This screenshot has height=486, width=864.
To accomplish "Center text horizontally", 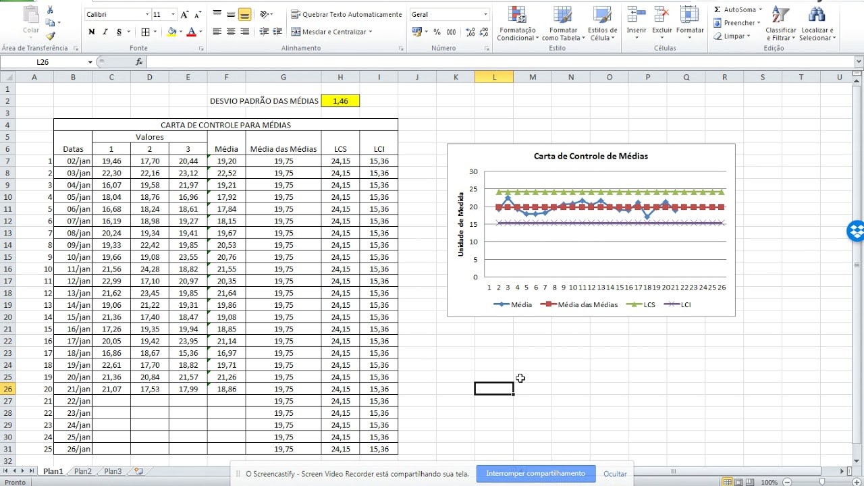I will tap(231, 32).
